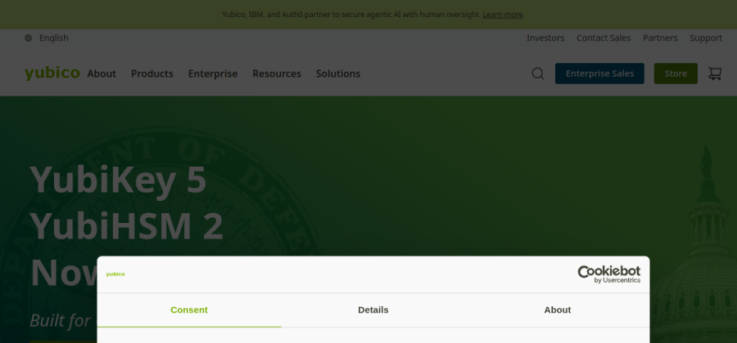This screenshot has width=737, height=343.
Task: Open the Resources navigation menu
Action: click(x=277, y=73)
